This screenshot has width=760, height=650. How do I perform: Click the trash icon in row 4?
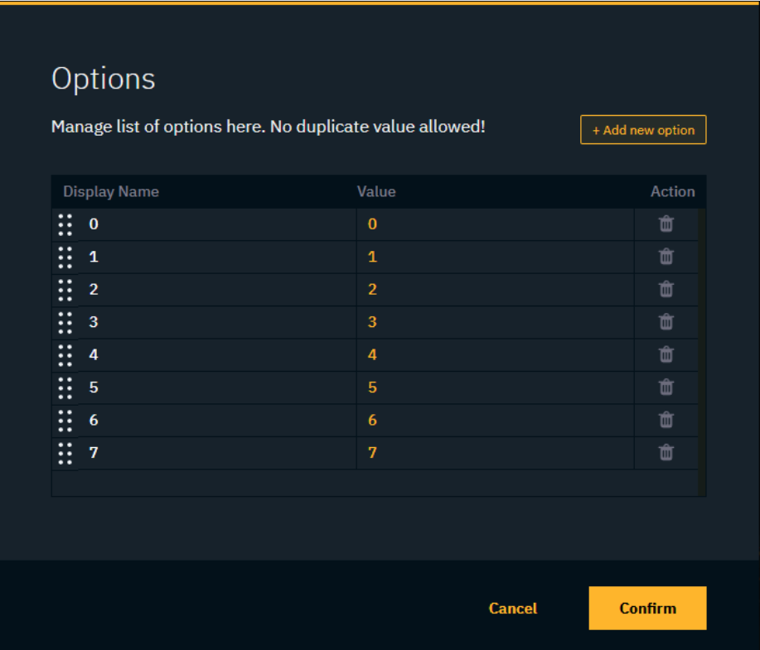click(x=666, y=354)
